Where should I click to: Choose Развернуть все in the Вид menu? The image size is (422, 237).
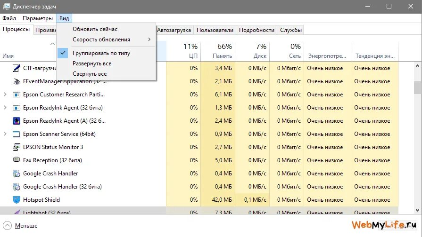[x=92, y=63]
